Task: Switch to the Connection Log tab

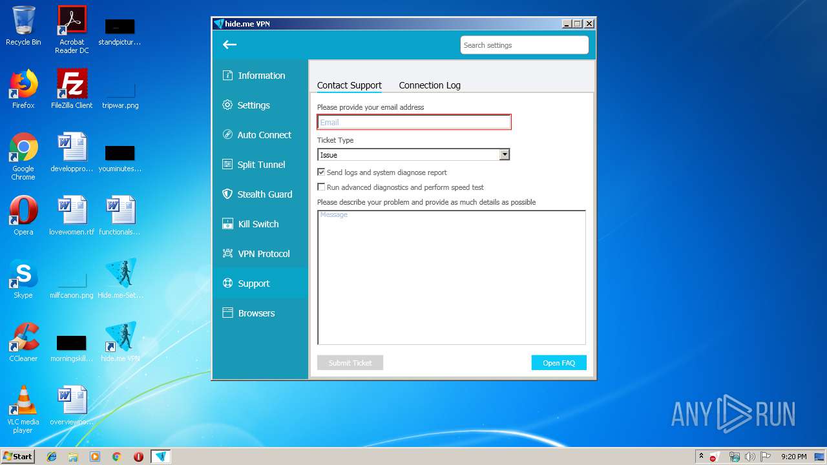Action: (x=430, y=85)
